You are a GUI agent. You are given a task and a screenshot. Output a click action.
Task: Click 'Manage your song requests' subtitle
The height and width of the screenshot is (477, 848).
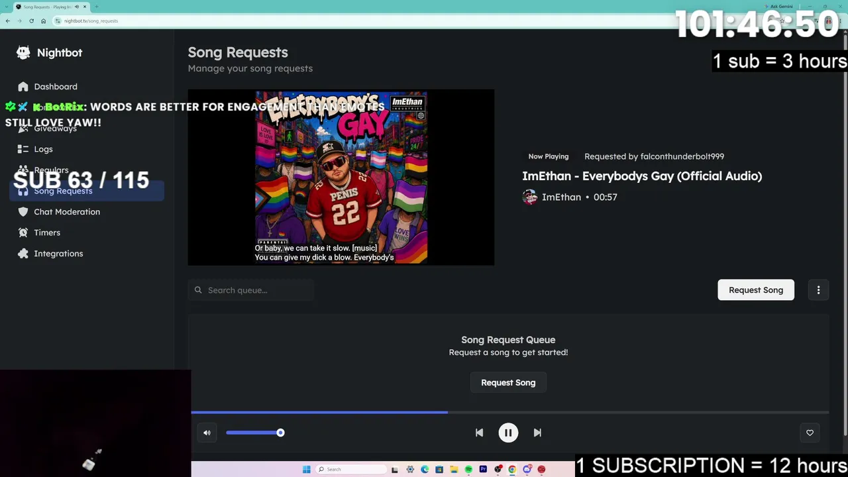[250, 68]
